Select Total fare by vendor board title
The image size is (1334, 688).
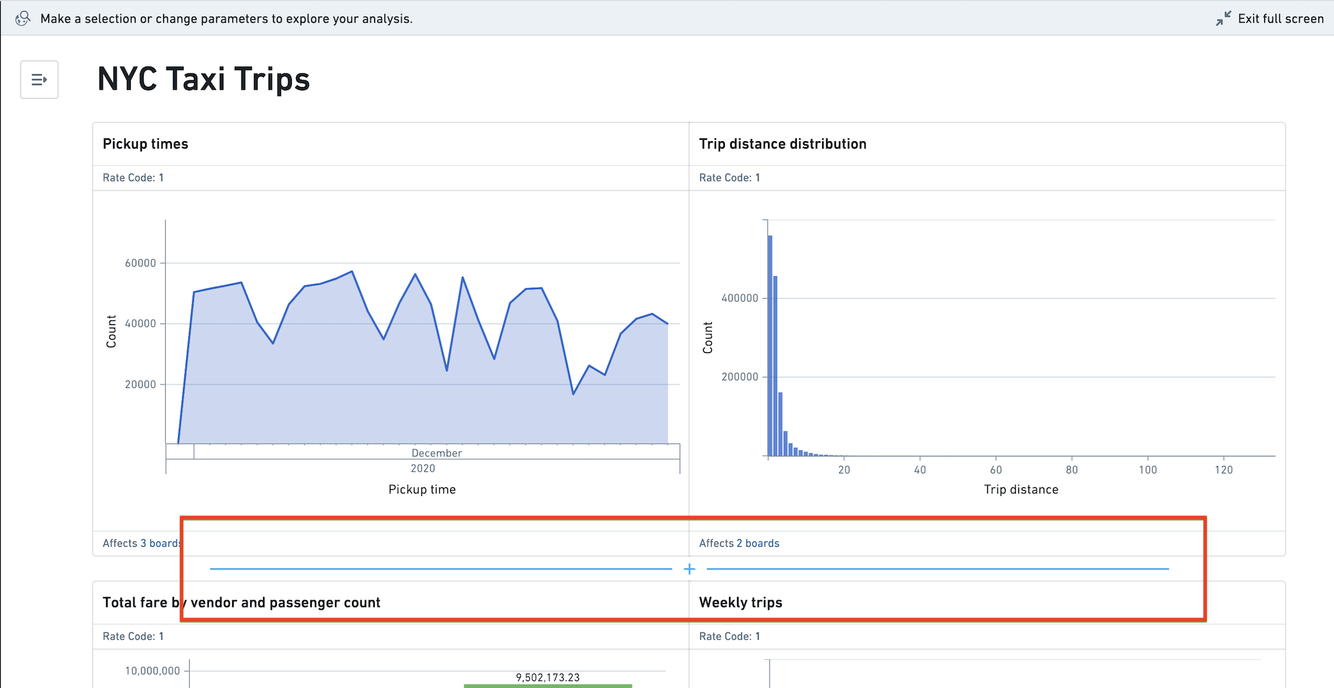pyautogui.click(x=241, y=602)
